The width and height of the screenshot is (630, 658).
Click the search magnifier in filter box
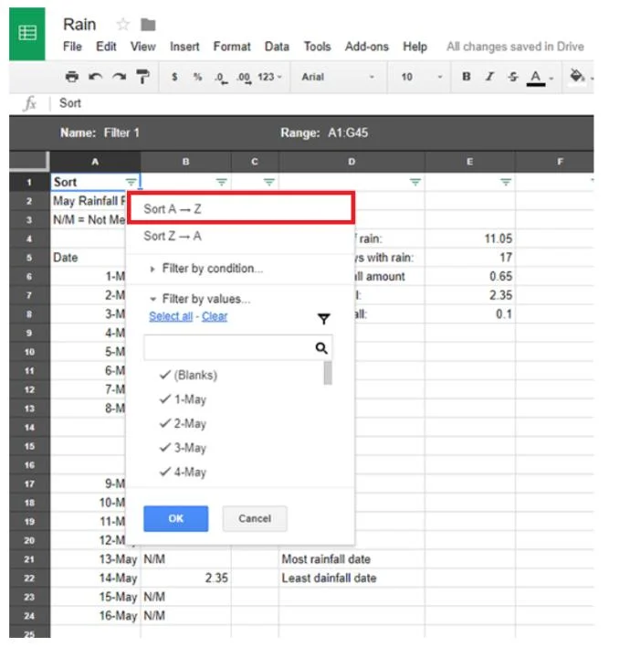pyautogui.click(x=321, y=348)
